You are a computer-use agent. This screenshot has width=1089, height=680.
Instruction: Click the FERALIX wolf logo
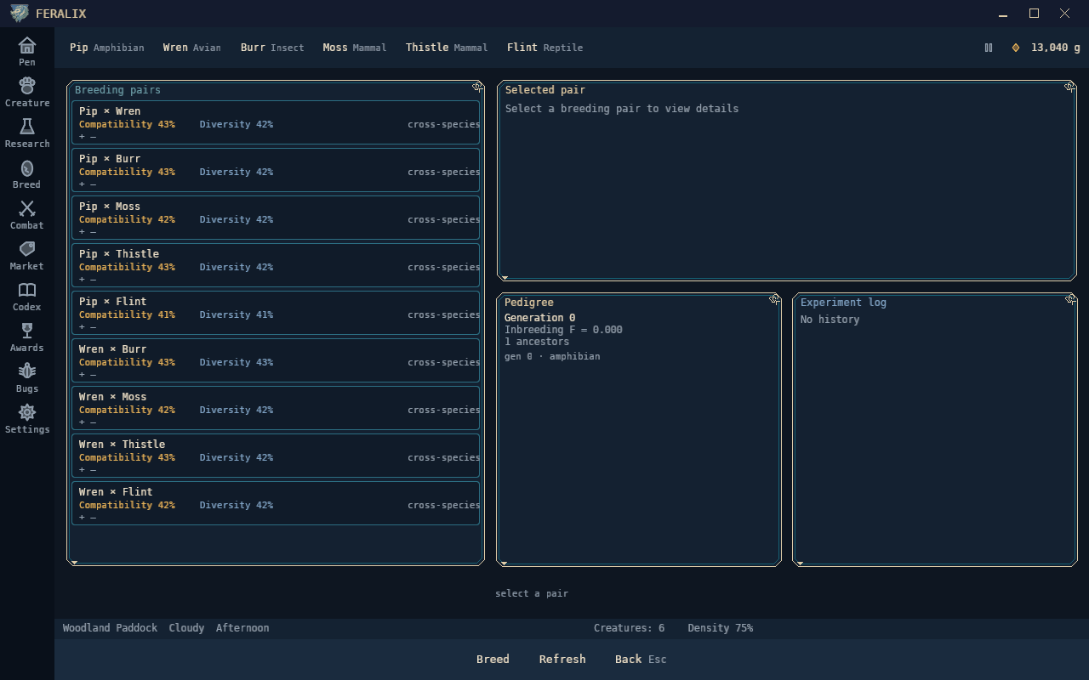(19, 14)
